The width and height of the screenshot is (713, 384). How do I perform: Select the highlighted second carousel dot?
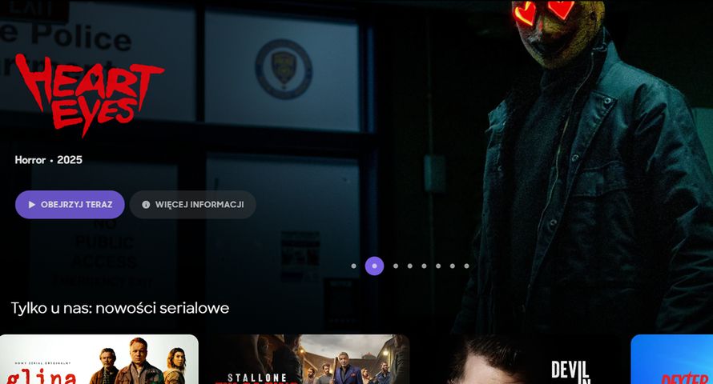tap(374, 266)
